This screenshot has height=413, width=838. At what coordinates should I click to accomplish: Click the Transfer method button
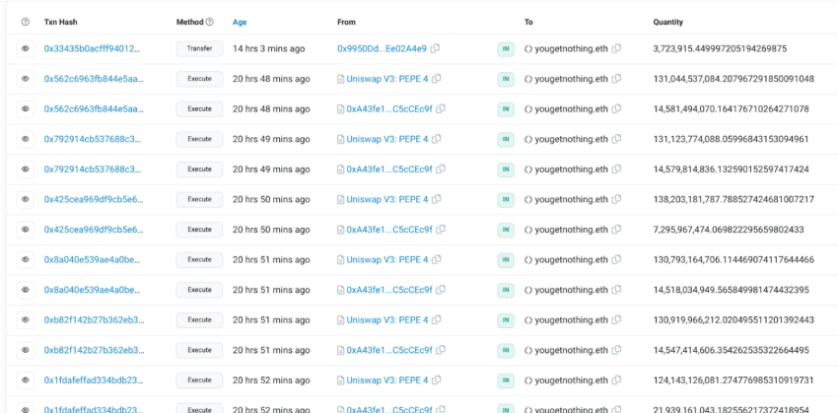(x=199, y=48)
